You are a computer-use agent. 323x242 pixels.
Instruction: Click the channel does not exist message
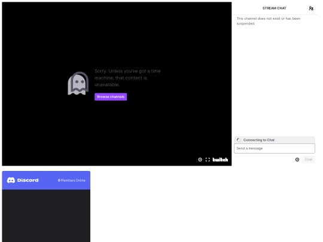pos(269,21)
